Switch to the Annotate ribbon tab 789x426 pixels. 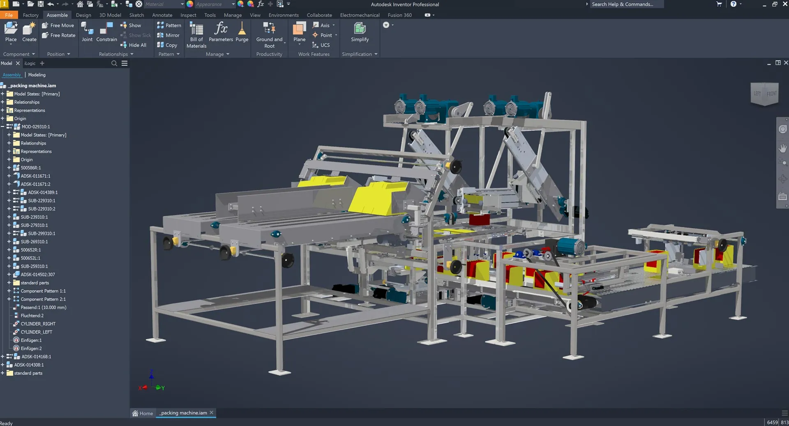coord(162,15)
